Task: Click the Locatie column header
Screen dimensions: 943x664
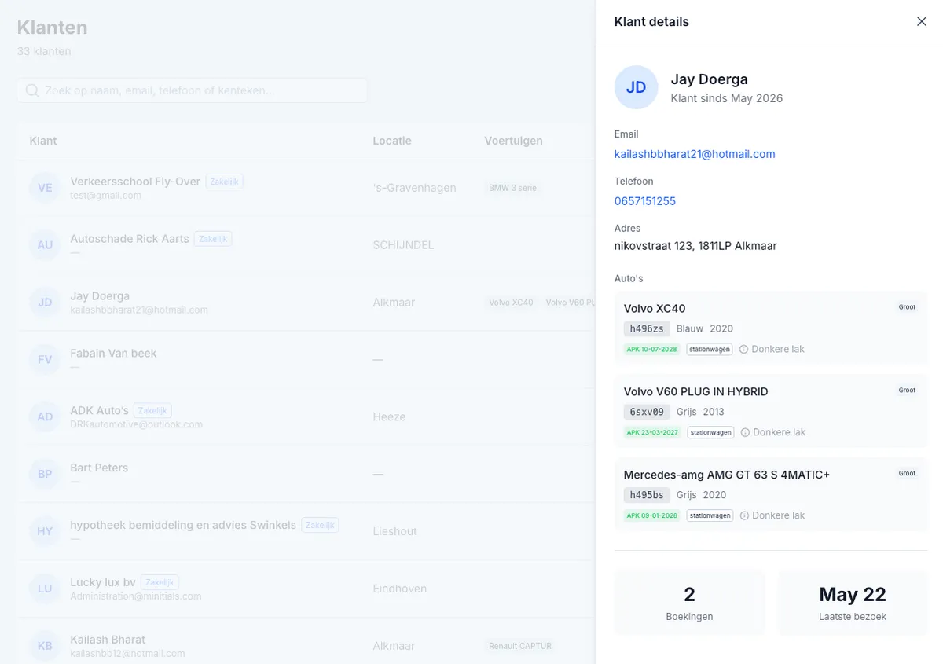Action: tap(392, 141)
